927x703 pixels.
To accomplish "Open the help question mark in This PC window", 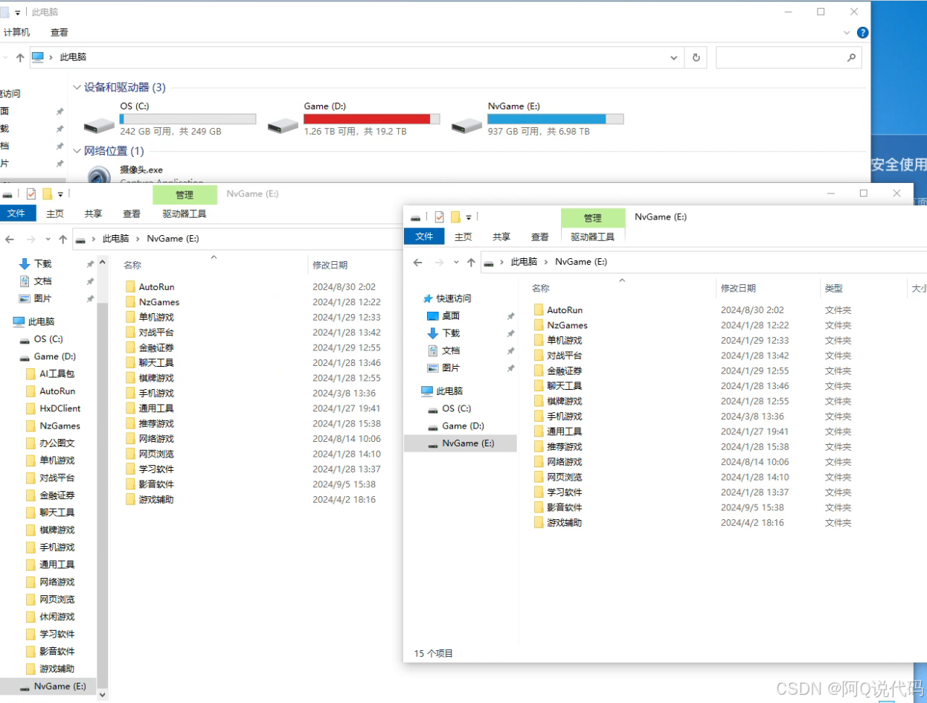I will [862, 33].
